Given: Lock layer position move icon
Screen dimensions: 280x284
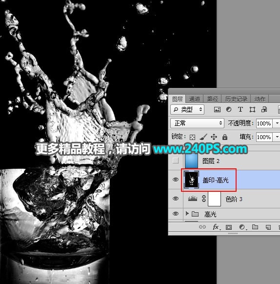Looking at the screenshot, I should tap(214, 137).
